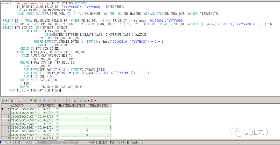Open cell editor button for C190501050280

36,131
